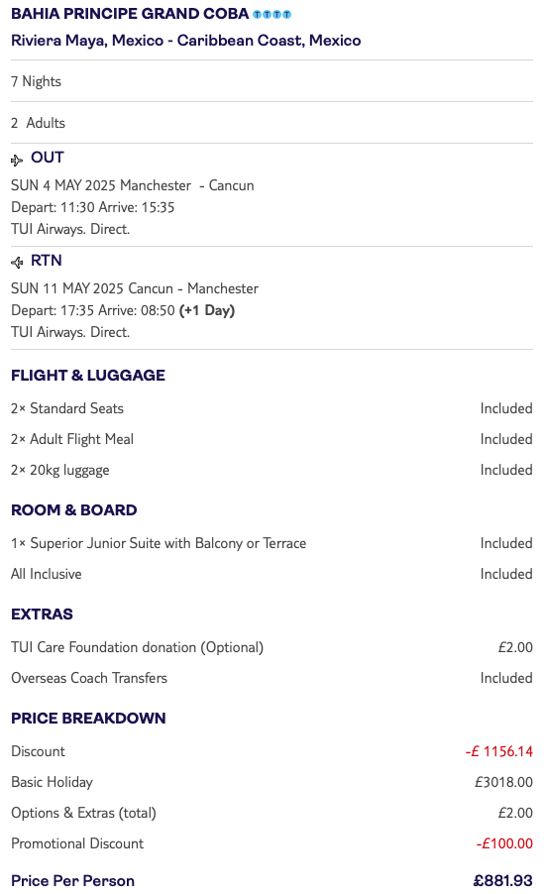Image resolution: width=544 pixels, height=894 pixels.
Task: Click the Price Breakdown heading
Action: (88, 718)
